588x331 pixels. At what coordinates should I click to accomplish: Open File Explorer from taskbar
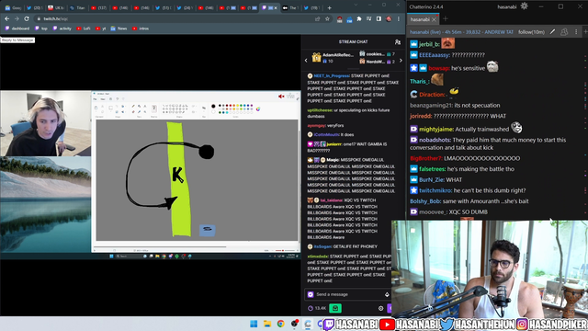(267, 324)
